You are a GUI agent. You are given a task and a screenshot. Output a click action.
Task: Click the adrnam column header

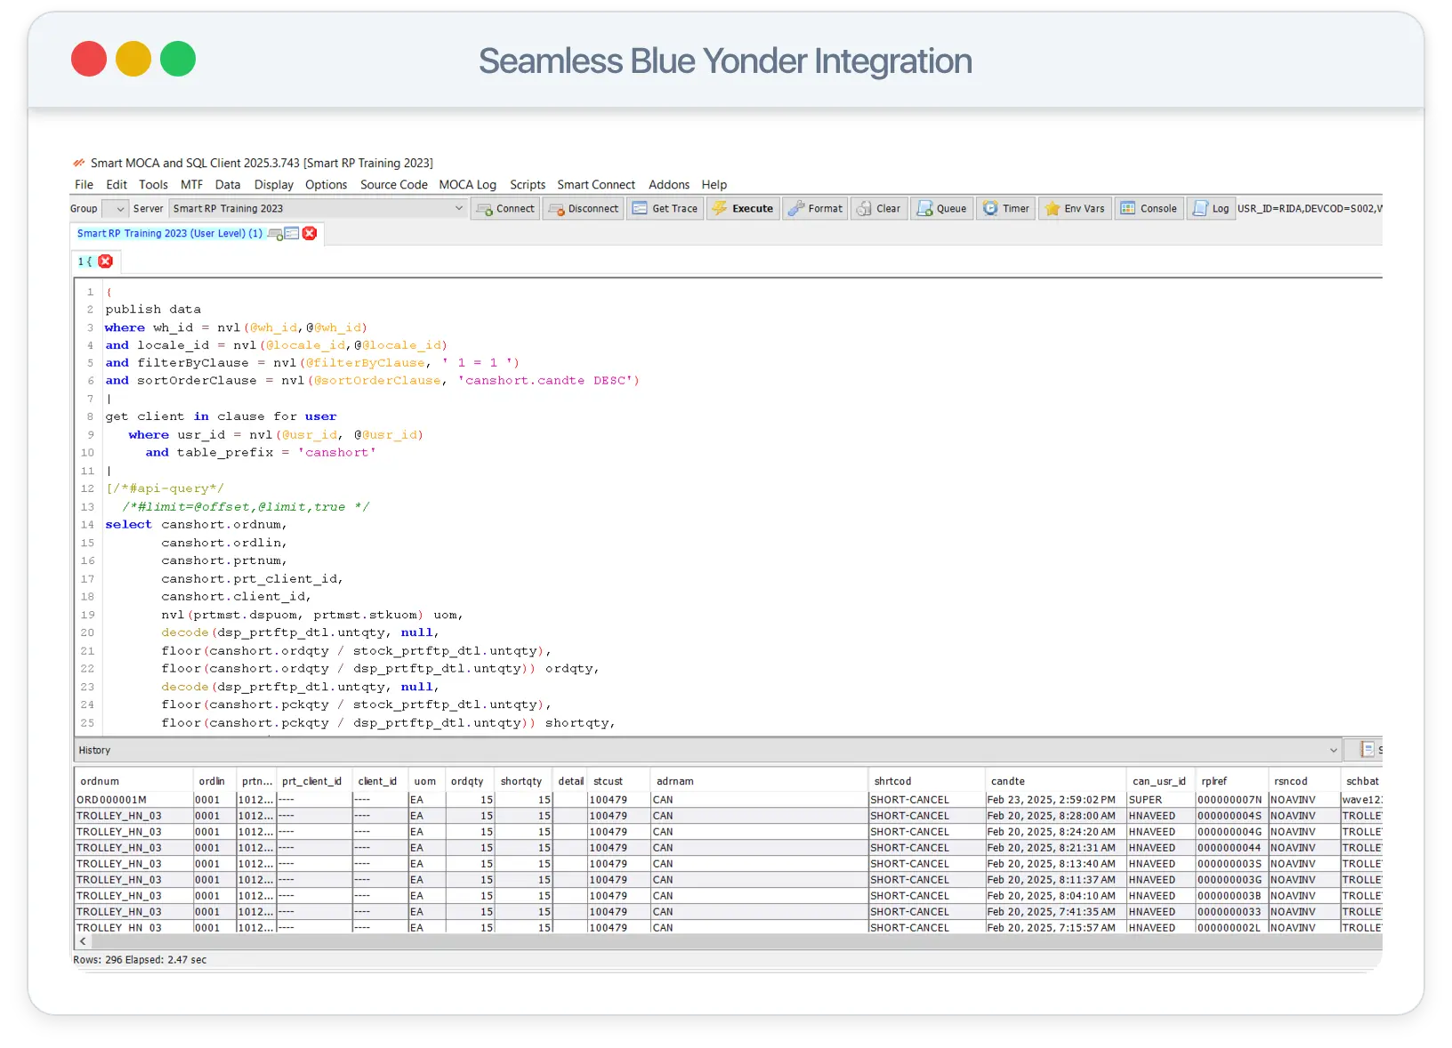759,781
